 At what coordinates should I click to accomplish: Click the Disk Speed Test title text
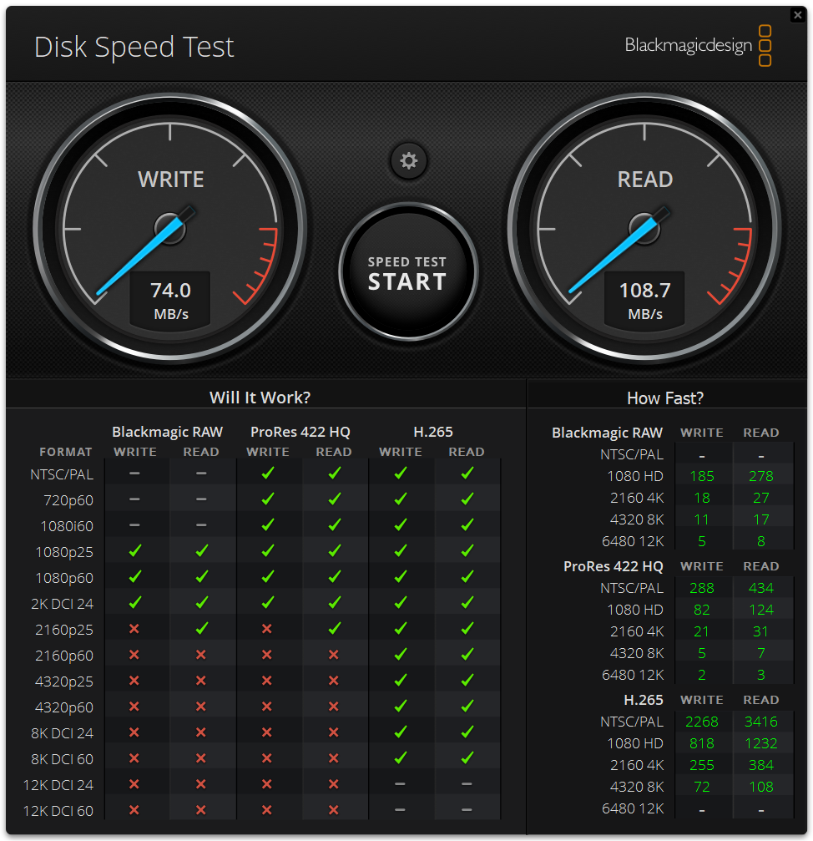coord(134,47)
